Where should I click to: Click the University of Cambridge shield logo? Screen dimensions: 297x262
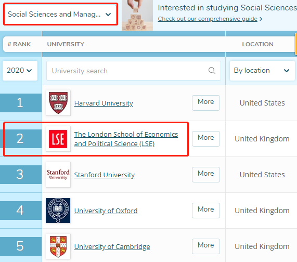tap(58, 246)
